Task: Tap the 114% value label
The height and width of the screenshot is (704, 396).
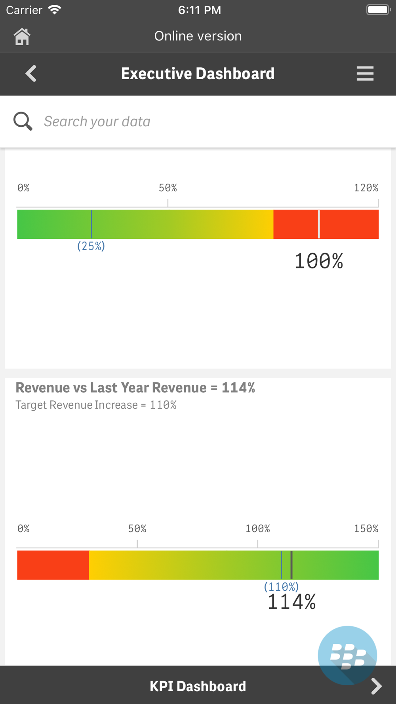Action: 292,602
